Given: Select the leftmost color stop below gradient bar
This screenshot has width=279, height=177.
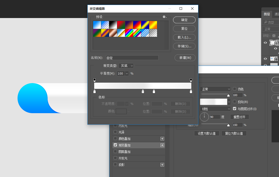Looking at the screenshot, I should coord(94,91).
